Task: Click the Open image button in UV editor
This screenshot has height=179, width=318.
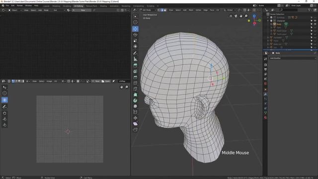Action: click(x=106, y=81)
